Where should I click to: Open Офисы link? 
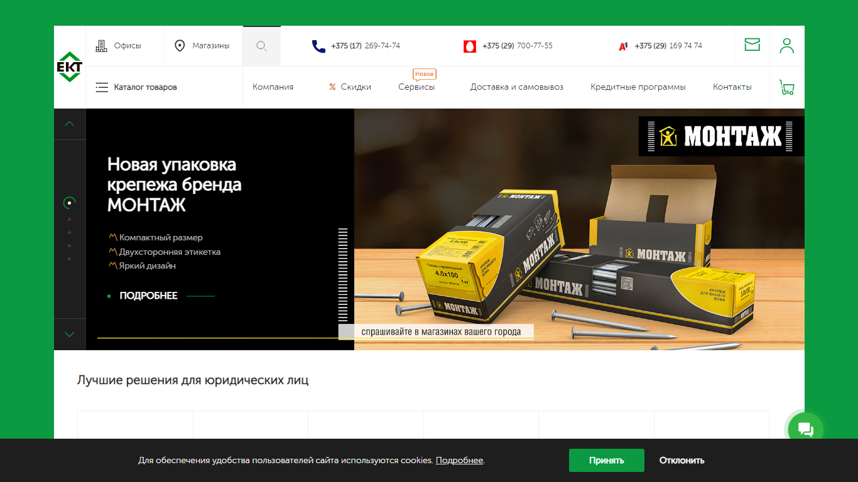128,46
